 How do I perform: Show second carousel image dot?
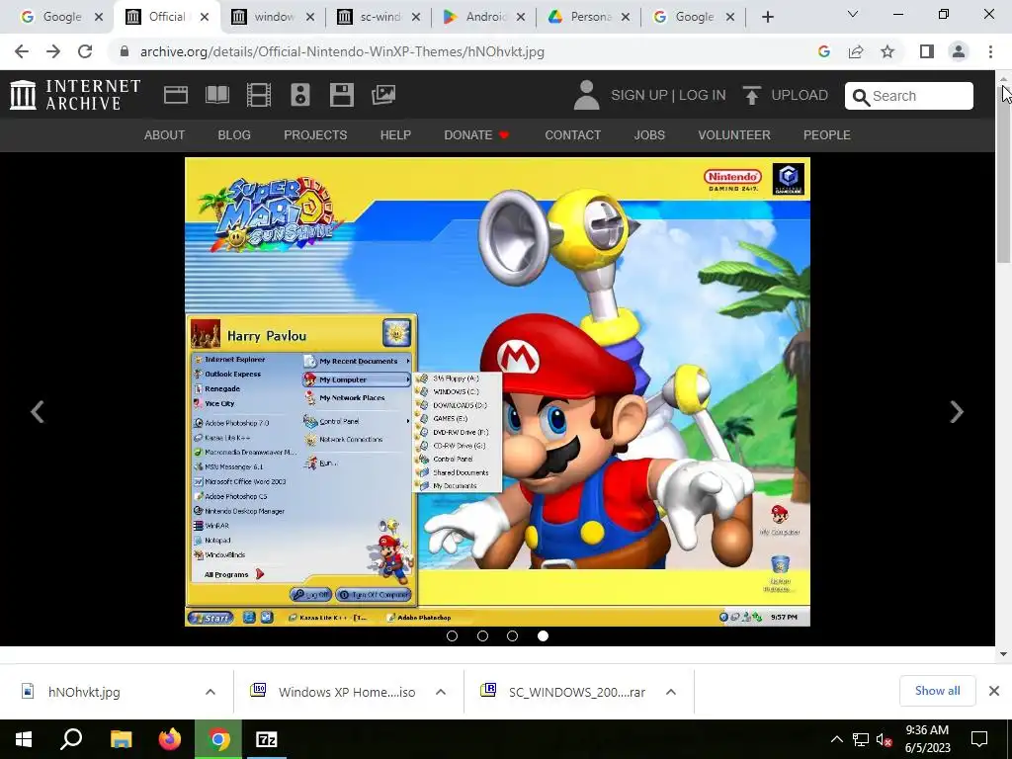point(482,635)
